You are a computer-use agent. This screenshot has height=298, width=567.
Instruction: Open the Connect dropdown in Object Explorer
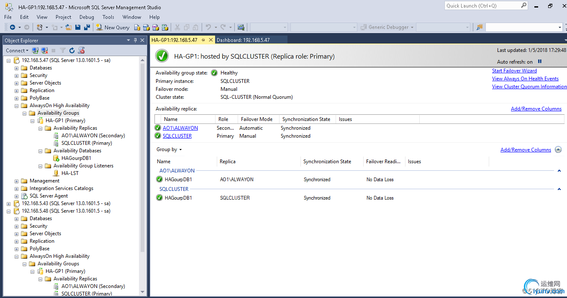click(17, 50)
